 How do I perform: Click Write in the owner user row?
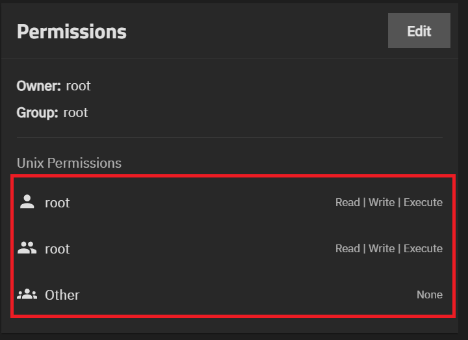tap(382, 202)
